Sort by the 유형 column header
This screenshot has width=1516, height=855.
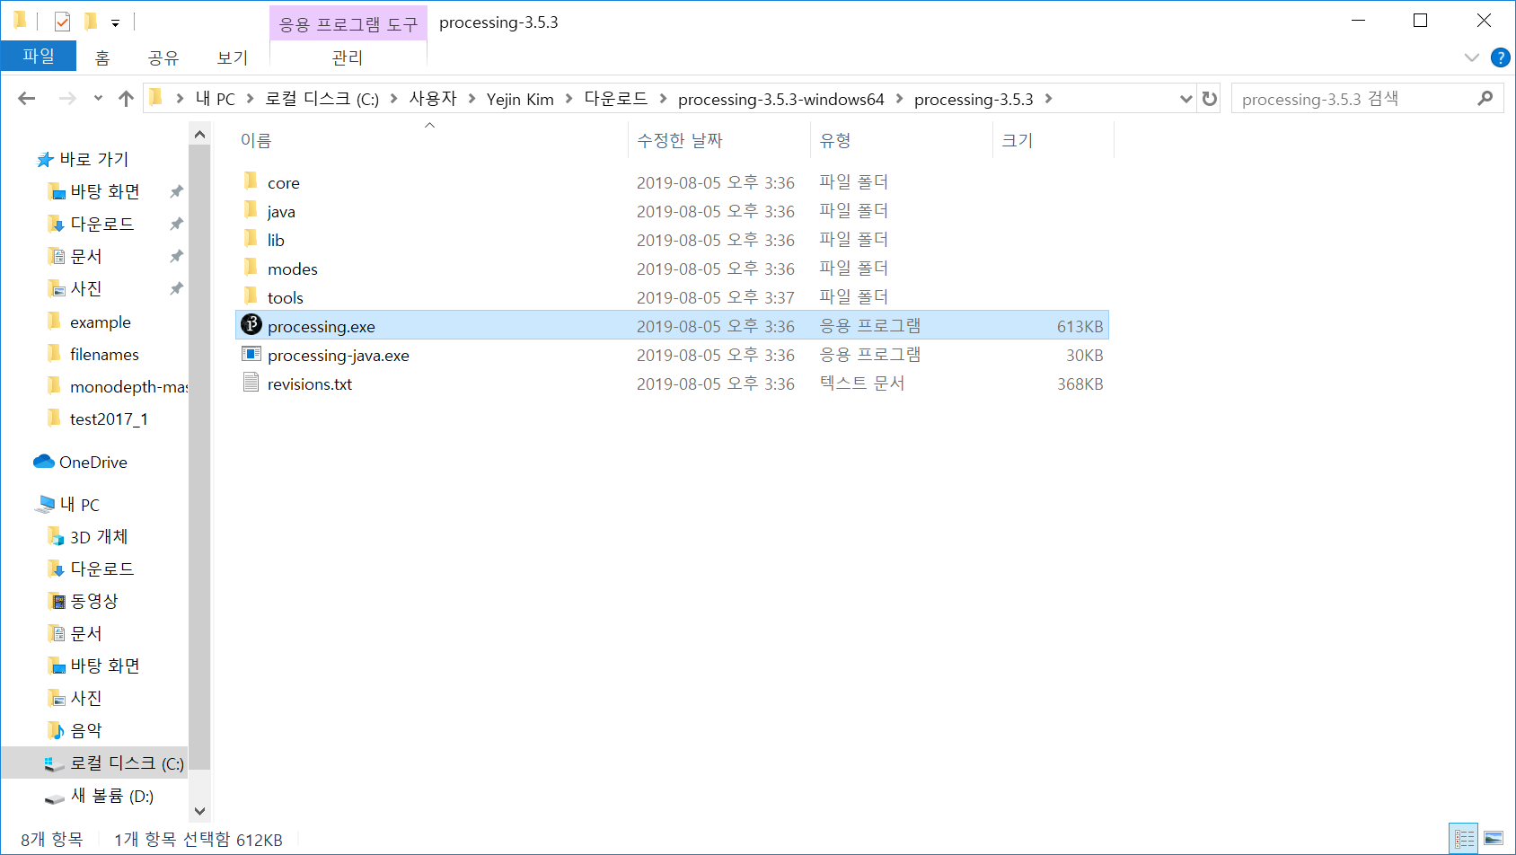coord(903,140)
